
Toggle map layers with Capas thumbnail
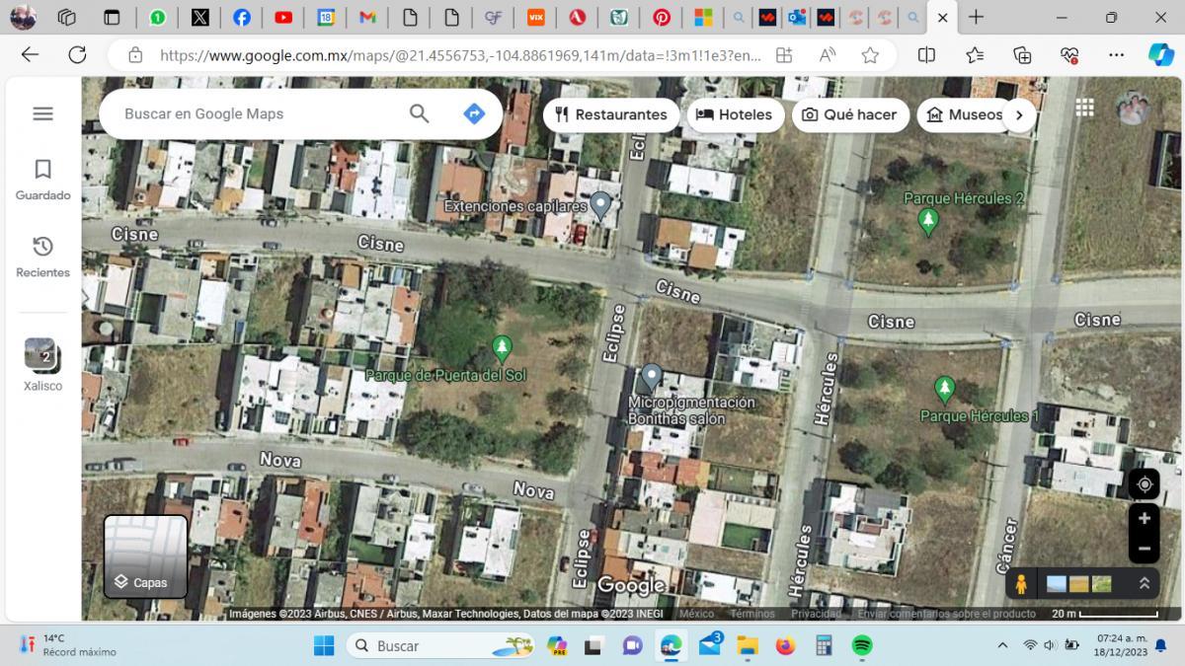click(145, 556)
